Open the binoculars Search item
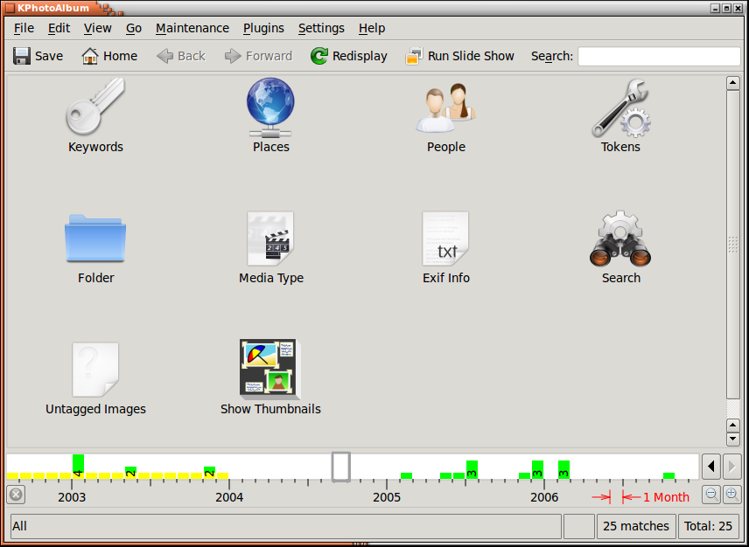 click(x=620, y=248)
